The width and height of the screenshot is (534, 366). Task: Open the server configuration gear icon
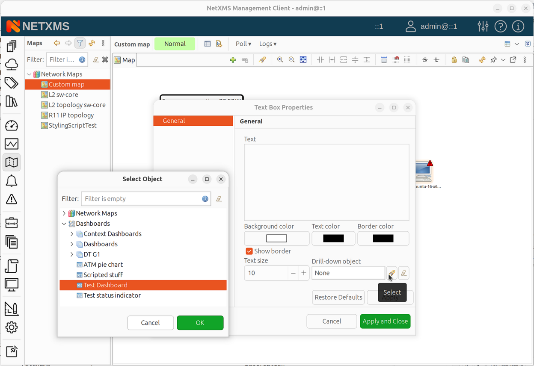pyautogui.click(x=12, y=328)
